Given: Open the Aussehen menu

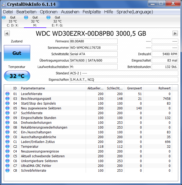Looking at the screenshot, I should 70,12.
